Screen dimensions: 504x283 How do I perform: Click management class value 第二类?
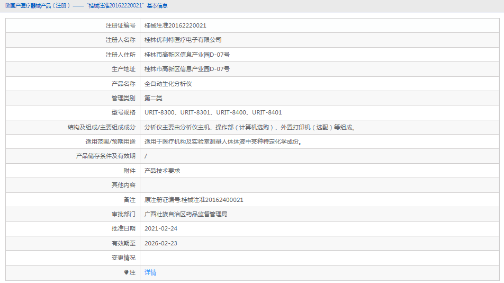tap(154, 98)
